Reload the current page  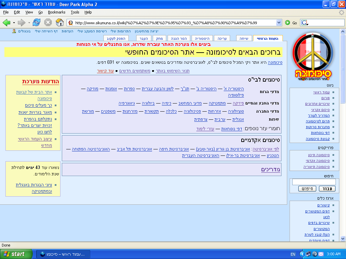click(x=36, y=23)
